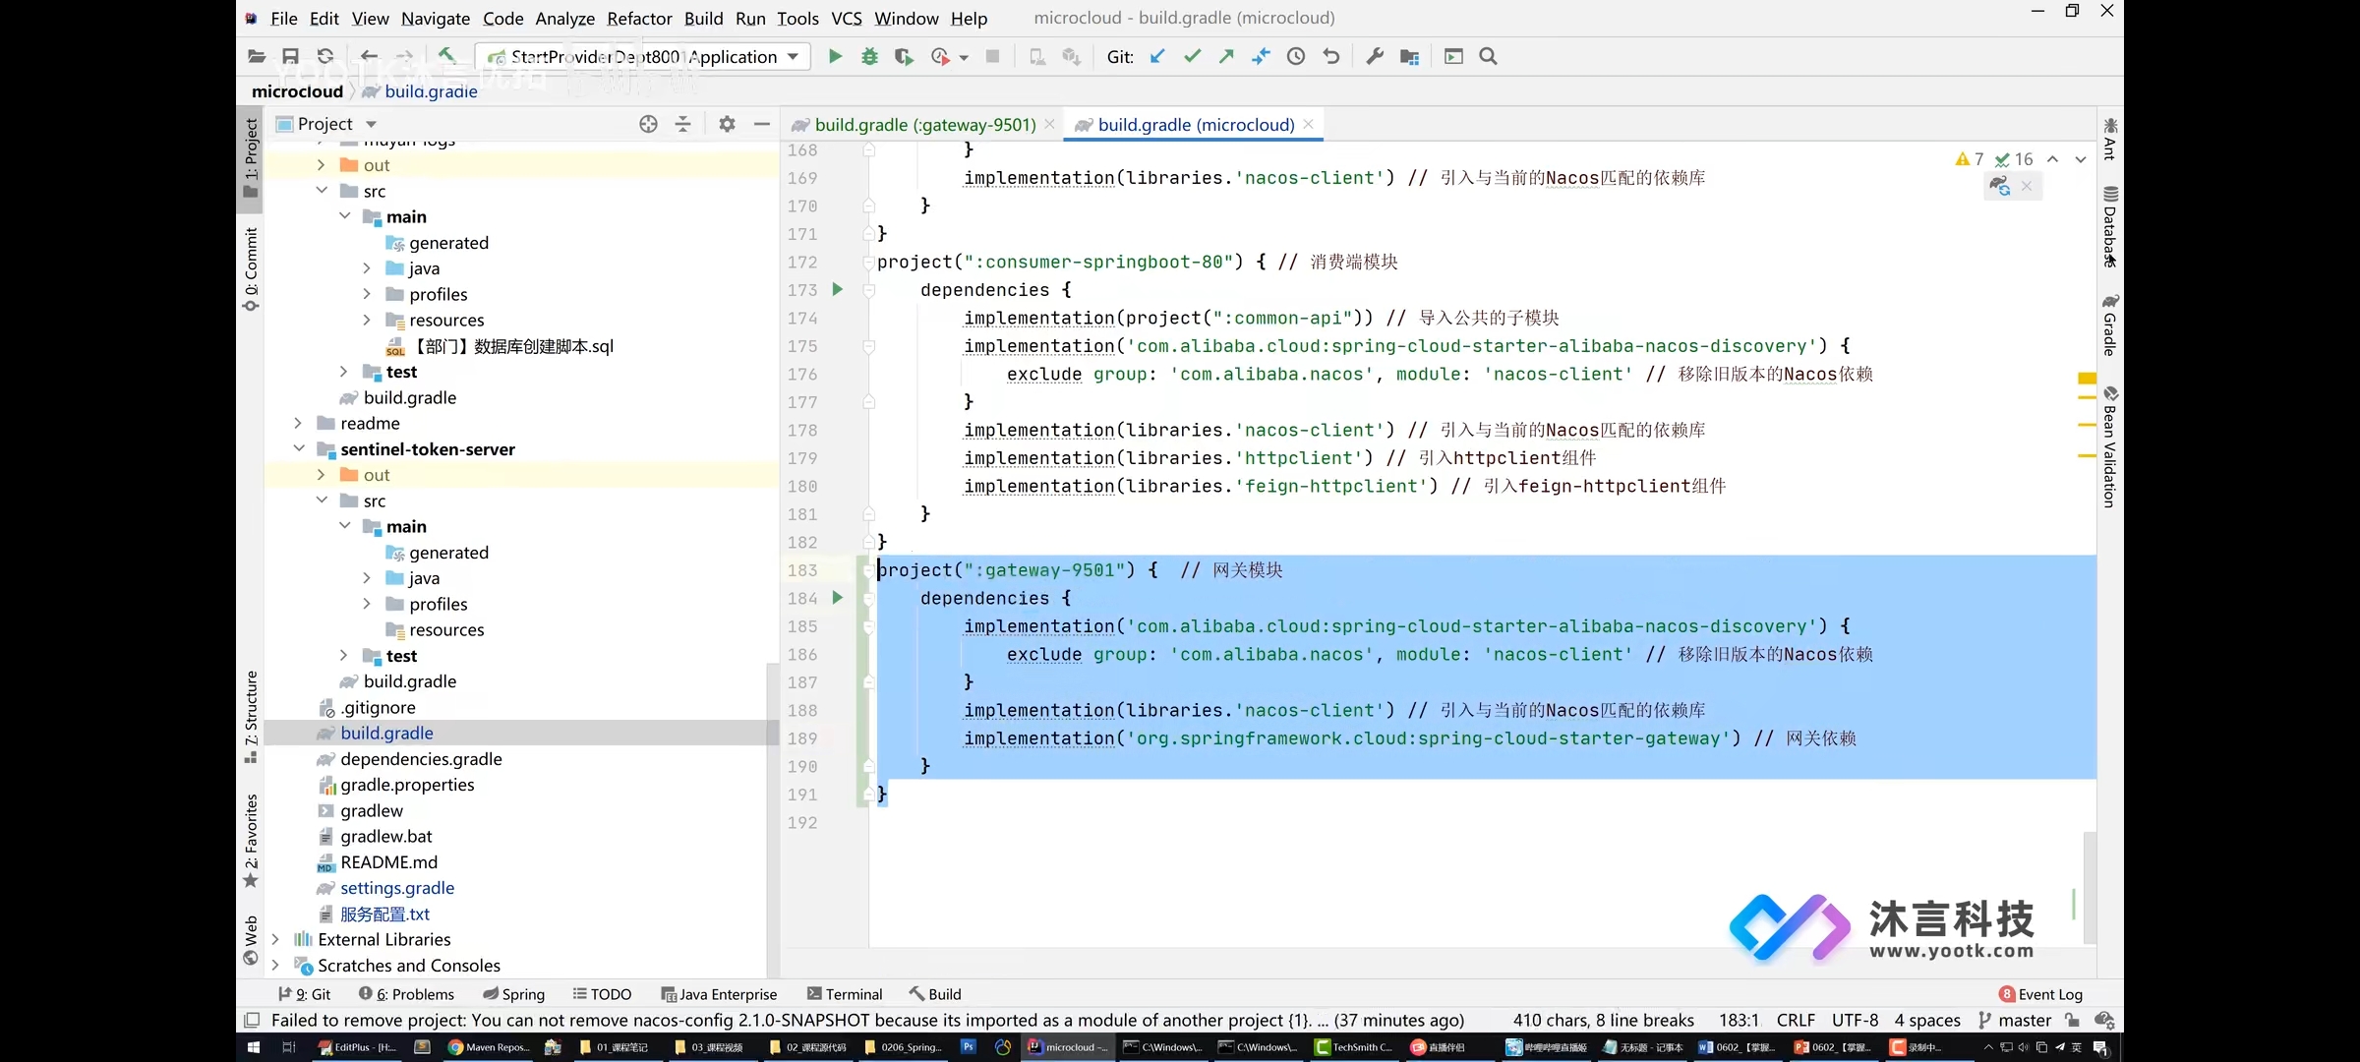Switch to build.gradle (:gateway-9501) tab
The height and width of the screenshot is (1062, 2360).
pos(924,125)
